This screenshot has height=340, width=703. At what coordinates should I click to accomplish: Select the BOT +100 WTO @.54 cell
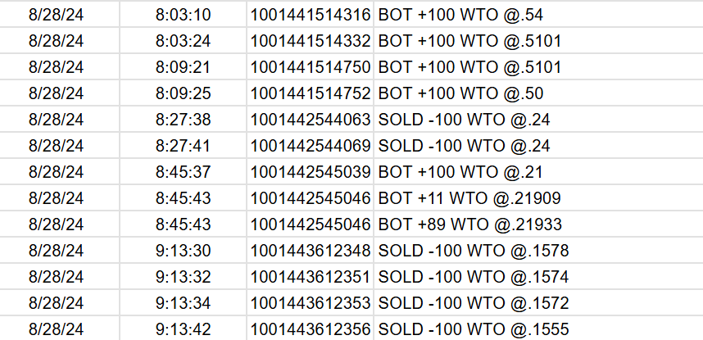click(x=460, y=15)
